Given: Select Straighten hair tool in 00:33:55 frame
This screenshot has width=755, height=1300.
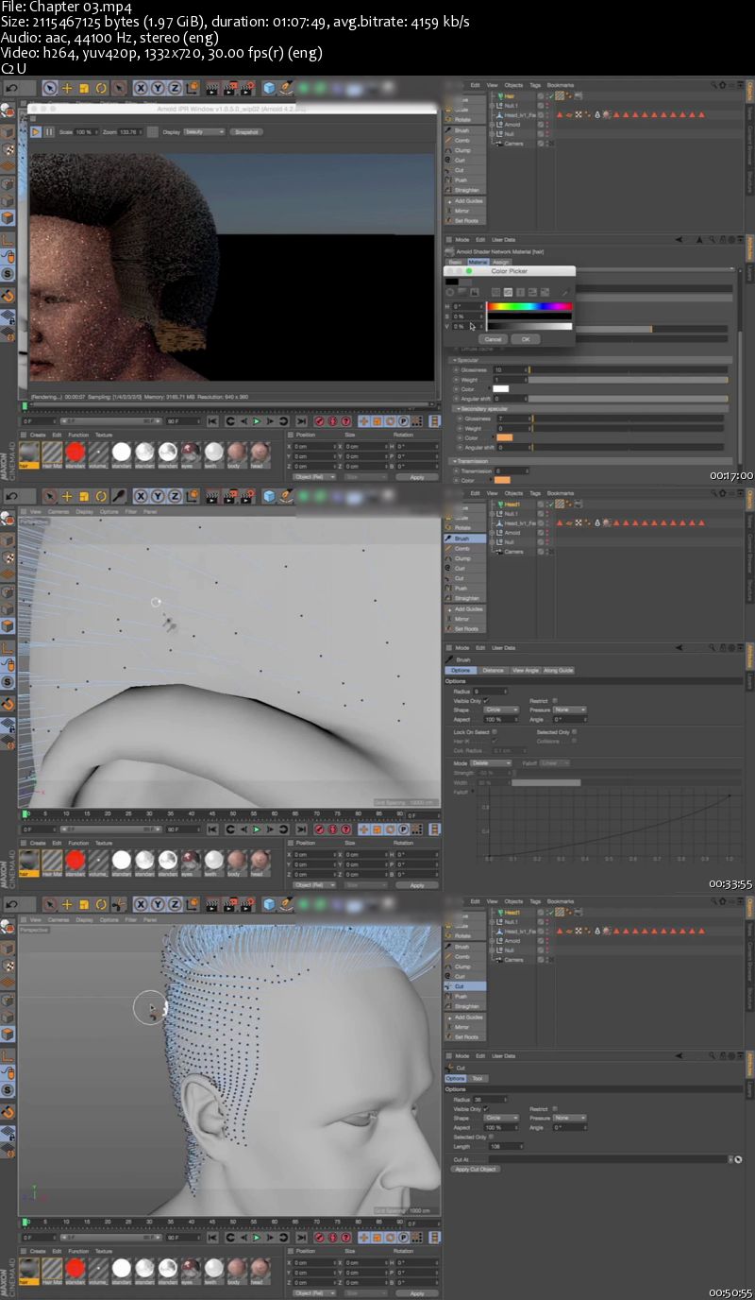Looking at the screenshot, I should coord(466,598).
